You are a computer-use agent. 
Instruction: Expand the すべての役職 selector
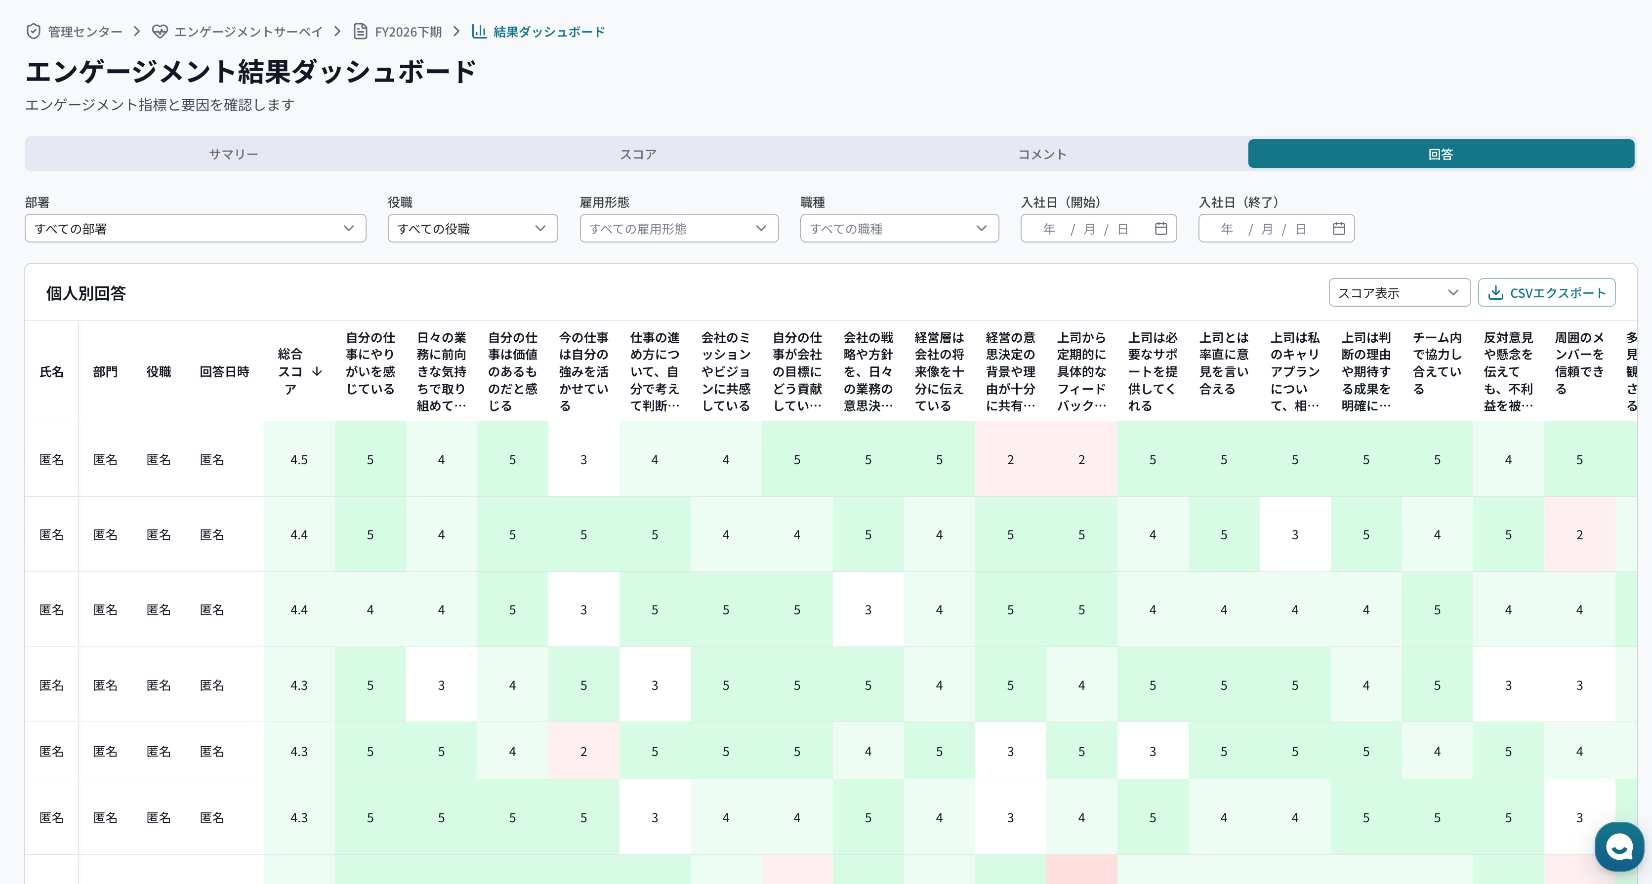tap(473, 228)
